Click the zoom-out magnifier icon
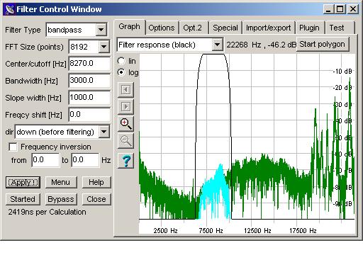Screen dimensions: 363x272 (125, 141)
